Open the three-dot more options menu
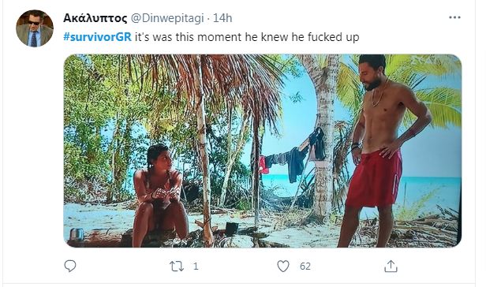The width and height of the screenshot is (486, 287). (x=454, y=17)
